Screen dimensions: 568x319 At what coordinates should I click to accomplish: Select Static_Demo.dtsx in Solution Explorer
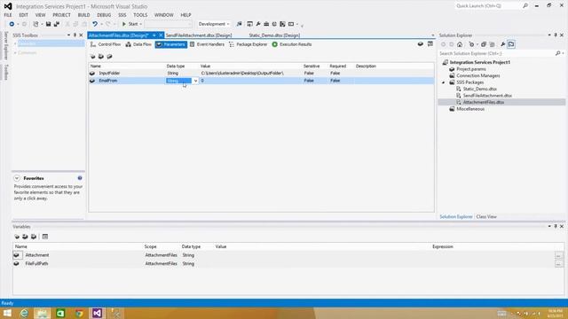(x=479, y=89)
